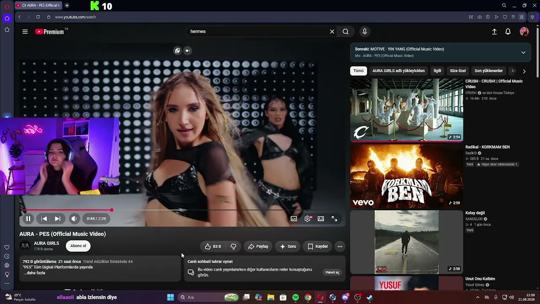Open more actions three-dot menu
Viewport: 540px width, 304px height.
click(x=340, y=247)
